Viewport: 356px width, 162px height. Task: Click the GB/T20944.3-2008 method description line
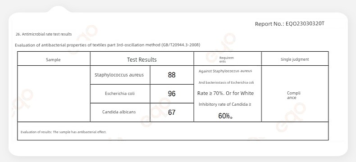pyautogui.click(x=107, y=45)
